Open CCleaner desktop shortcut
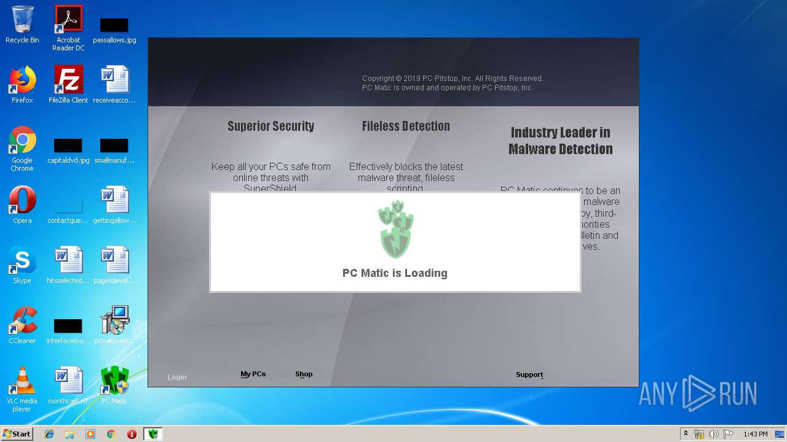The width and height of the screenshot is (787, 442). 22,325
